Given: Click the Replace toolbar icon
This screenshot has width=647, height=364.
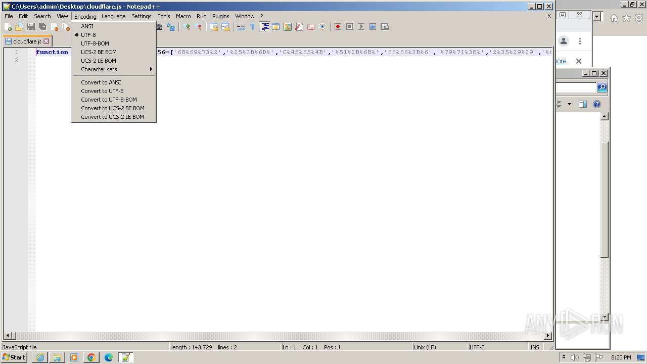Looking at the screenshot, I should click(x=171, y=27).
